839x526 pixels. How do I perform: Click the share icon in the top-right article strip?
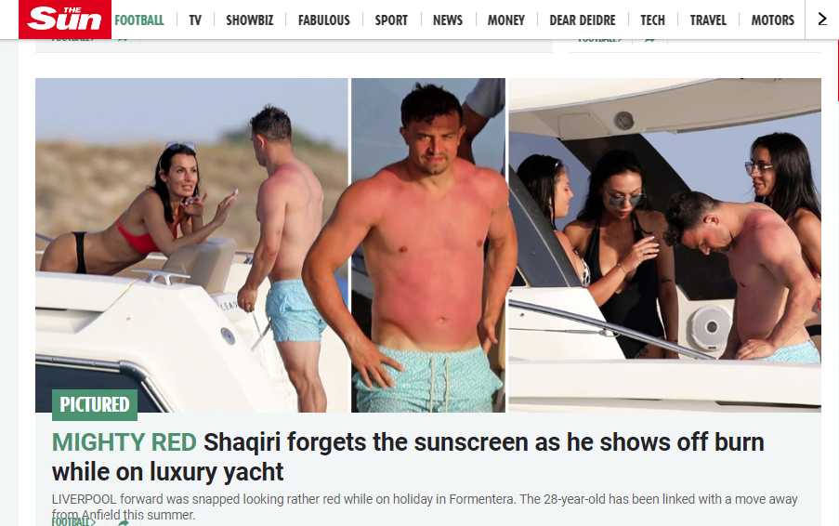coord(649,39)
